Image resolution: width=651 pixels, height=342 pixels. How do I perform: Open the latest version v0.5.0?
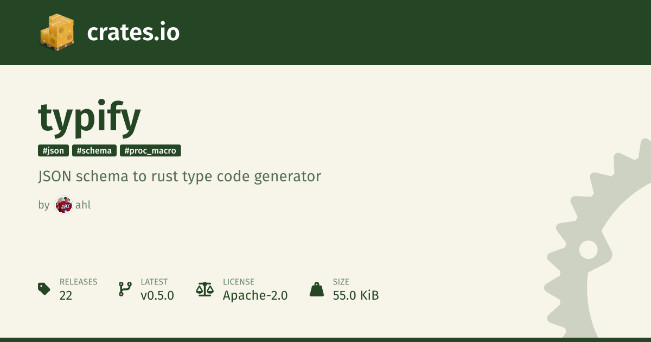[157, 295]
